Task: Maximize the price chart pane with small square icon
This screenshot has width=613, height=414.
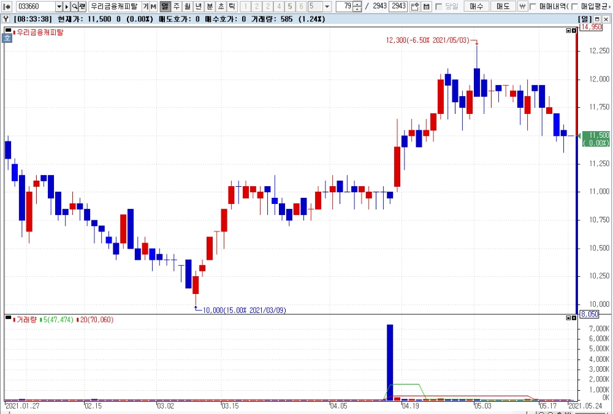Action: 568,31
